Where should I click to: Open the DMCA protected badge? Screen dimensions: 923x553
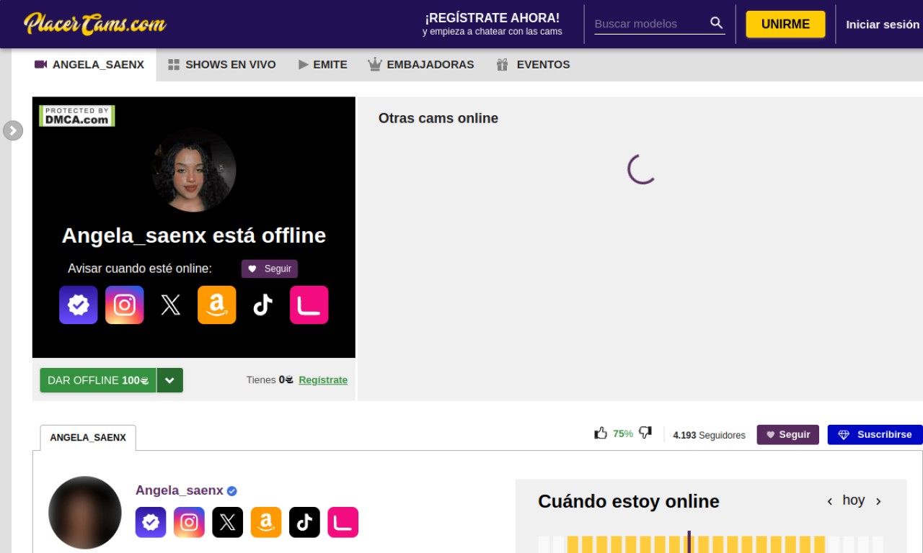(77, 116)
